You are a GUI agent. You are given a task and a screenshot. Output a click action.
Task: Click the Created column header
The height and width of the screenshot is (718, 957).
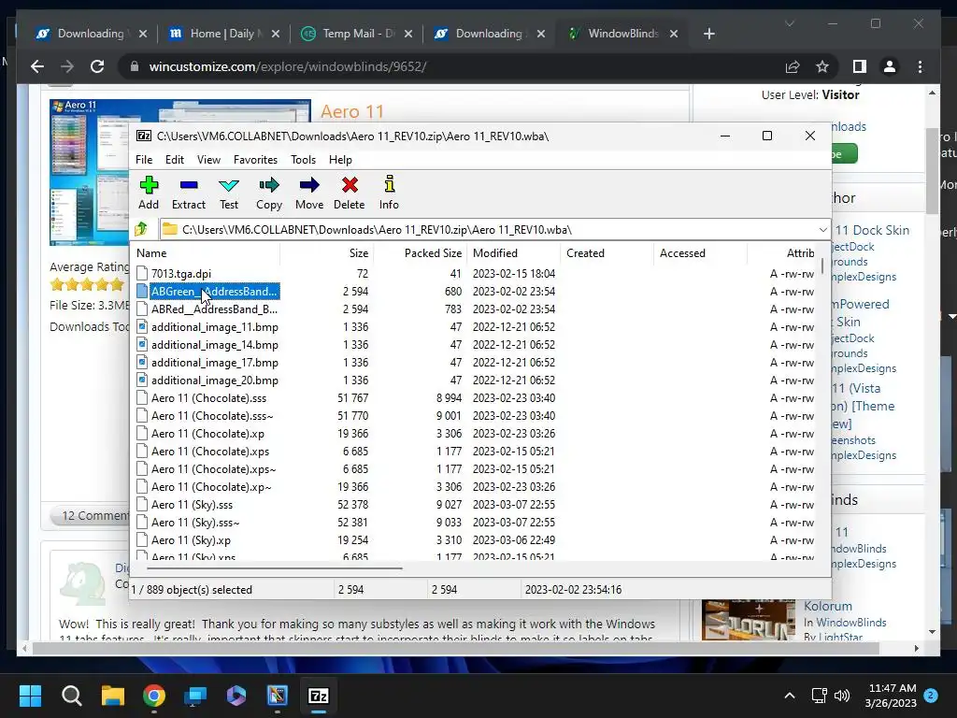pyautogui.click(x=607, y=252)
